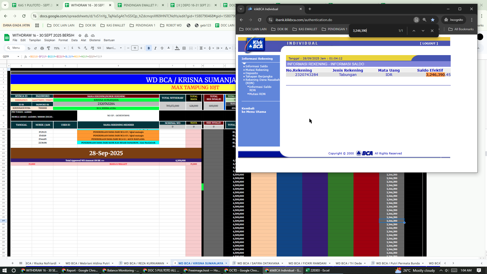This screenshot has width=487, height=274.
Task: Open the Sisipkan menu
Action: coord(50,40)
